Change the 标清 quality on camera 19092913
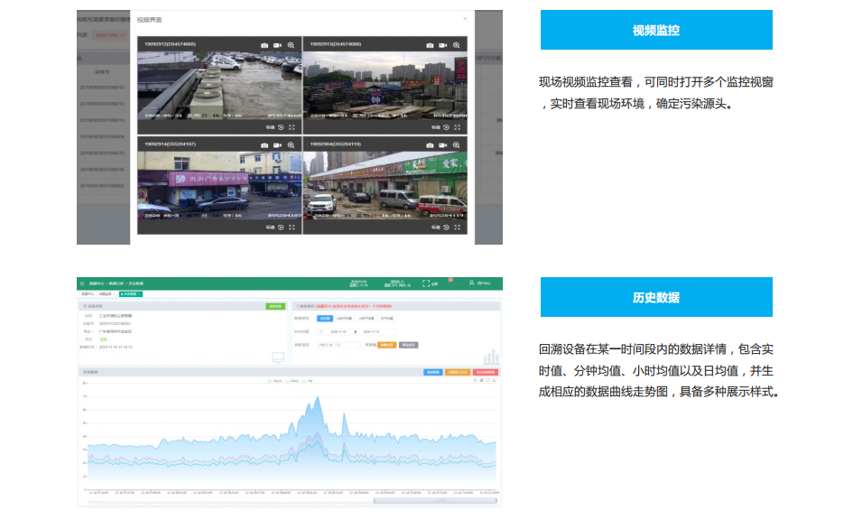 (x=435, y=127)
